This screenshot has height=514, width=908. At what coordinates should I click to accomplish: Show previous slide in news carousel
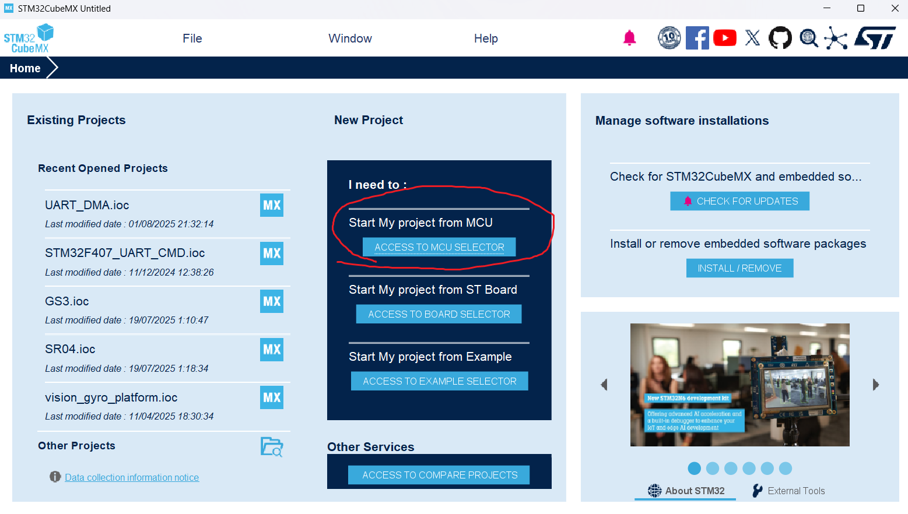(604, 385)
